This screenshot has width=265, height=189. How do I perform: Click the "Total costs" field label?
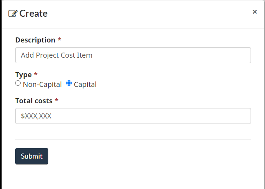coord(34,101)
